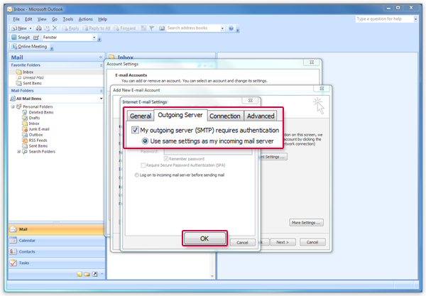
Task: Toggle the Remember password checkbox
Action: click(x=165, y=158)
